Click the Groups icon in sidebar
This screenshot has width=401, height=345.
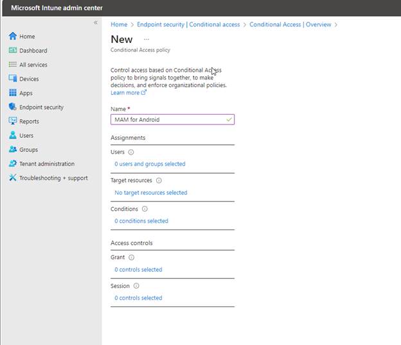13,149
